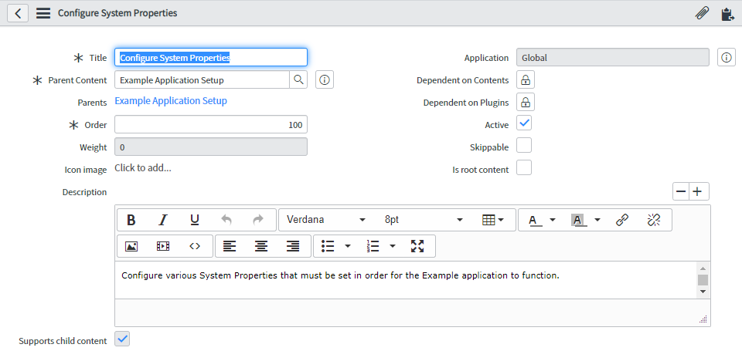Viewport: 742px width, 351px height.
Task: Go back using the back arrow button
Action: [x=18, y=13]
